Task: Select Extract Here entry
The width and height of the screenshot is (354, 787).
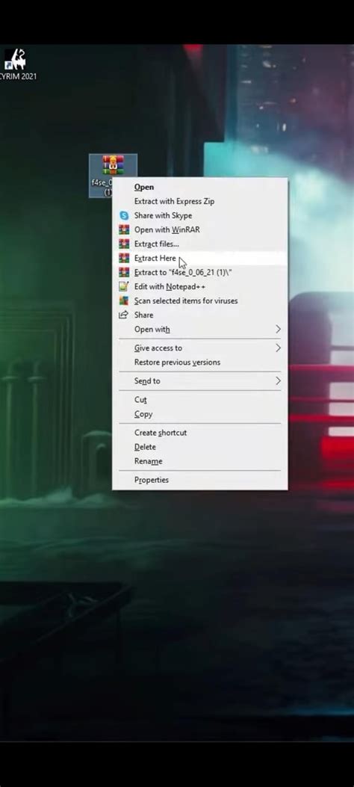Action: [x=155, y=258]
